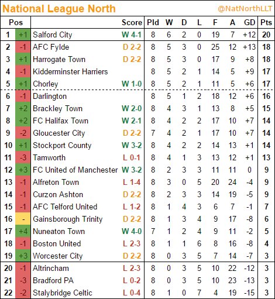Click Stalybridge Celtic's L 0-4 score

pyautogui.click(x=132, y=293)
